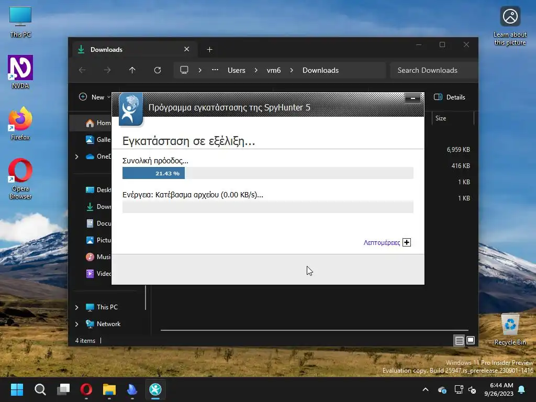Minimize the SpyHunter installer window
Screen dimensions: 536x402
tap(413, 98)
